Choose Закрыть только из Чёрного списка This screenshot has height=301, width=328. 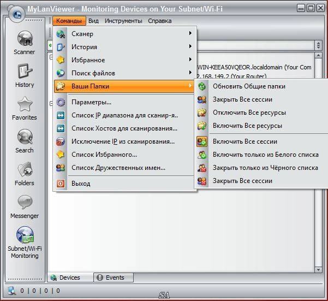pyautogui.click(x=261, y=168)
